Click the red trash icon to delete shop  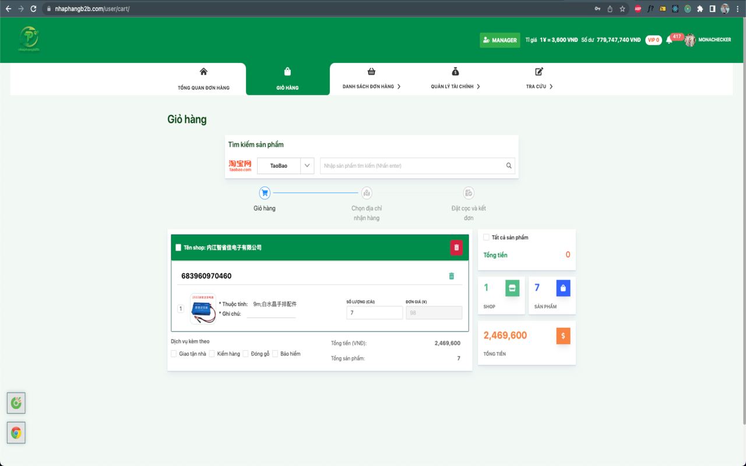456,247
